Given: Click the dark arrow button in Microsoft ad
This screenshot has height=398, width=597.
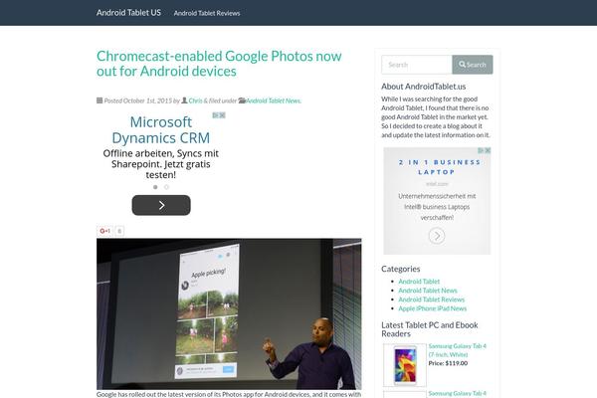Looking at the screenshot, I should (x=161, y=205).
